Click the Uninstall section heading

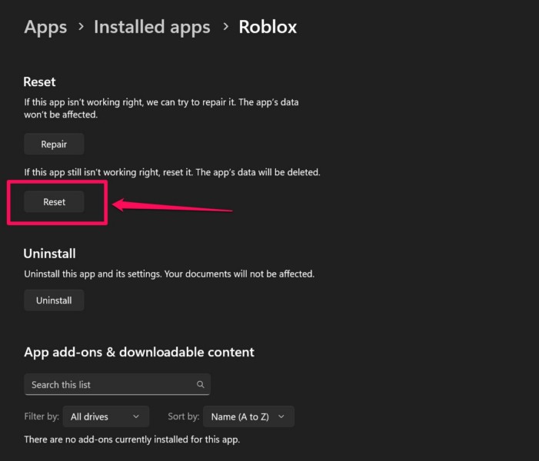click(x=49, y=253)
